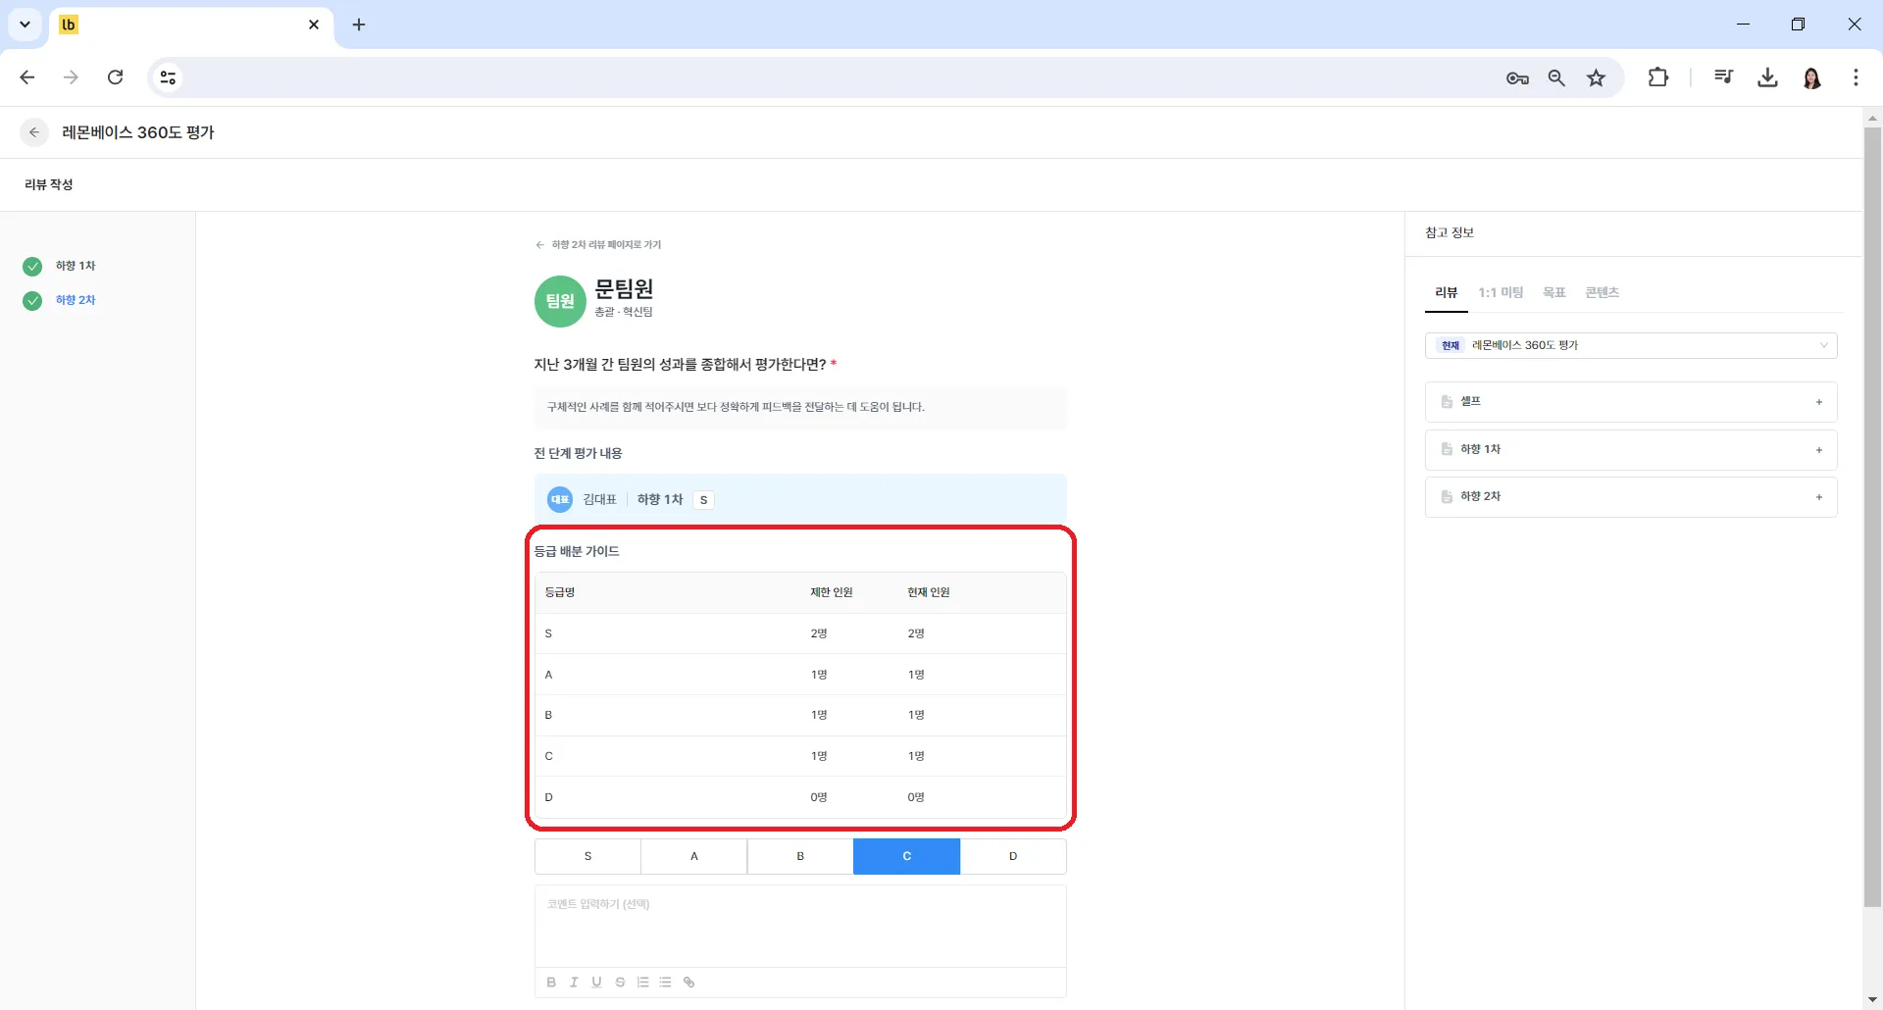This screenshot has height=1010, width=1883.
Task: Click the page vertical scrollbar
Action: click(x=1872, y=517)
